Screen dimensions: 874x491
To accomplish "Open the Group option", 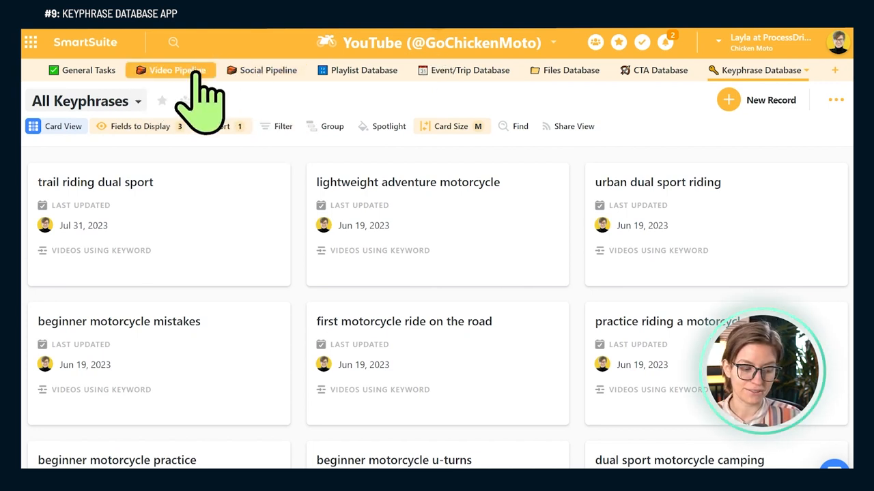I will pos(325,126).
